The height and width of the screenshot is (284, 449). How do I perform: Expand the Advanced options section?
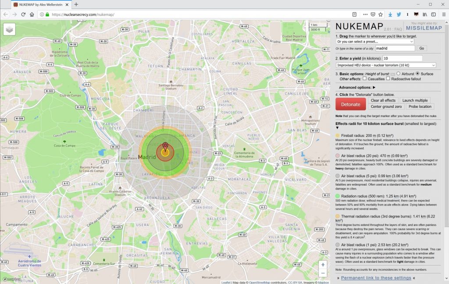pyautogui.click(x=357, y=87)
